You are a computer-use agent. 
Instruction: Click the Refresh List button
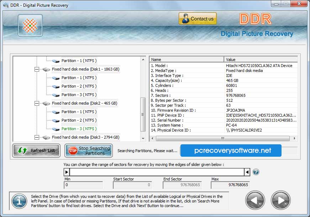click(x=36, y=151)
